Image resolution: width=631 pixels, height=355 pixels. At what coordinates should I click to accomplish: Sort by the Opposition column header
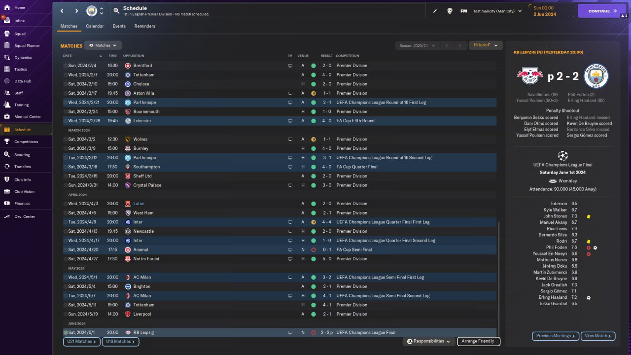[x=134, y=56]
